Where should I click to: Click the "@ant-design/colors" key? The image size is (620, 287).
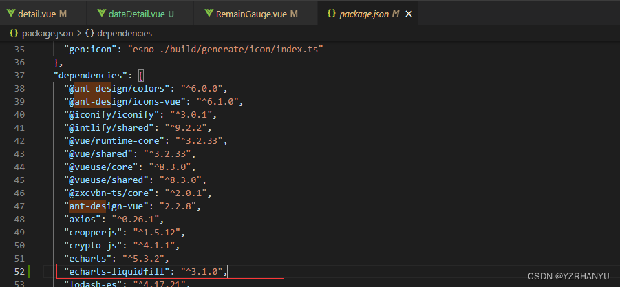tap(118, 88)
